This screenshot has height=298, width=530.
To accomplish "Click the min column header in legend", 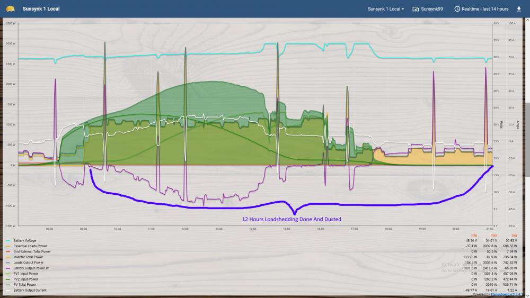I will (x=474, y=235).
